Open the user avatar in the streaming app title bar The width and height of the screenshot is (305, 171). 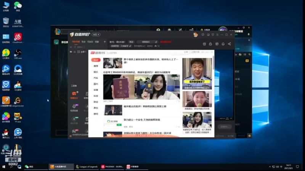(196, 35)
